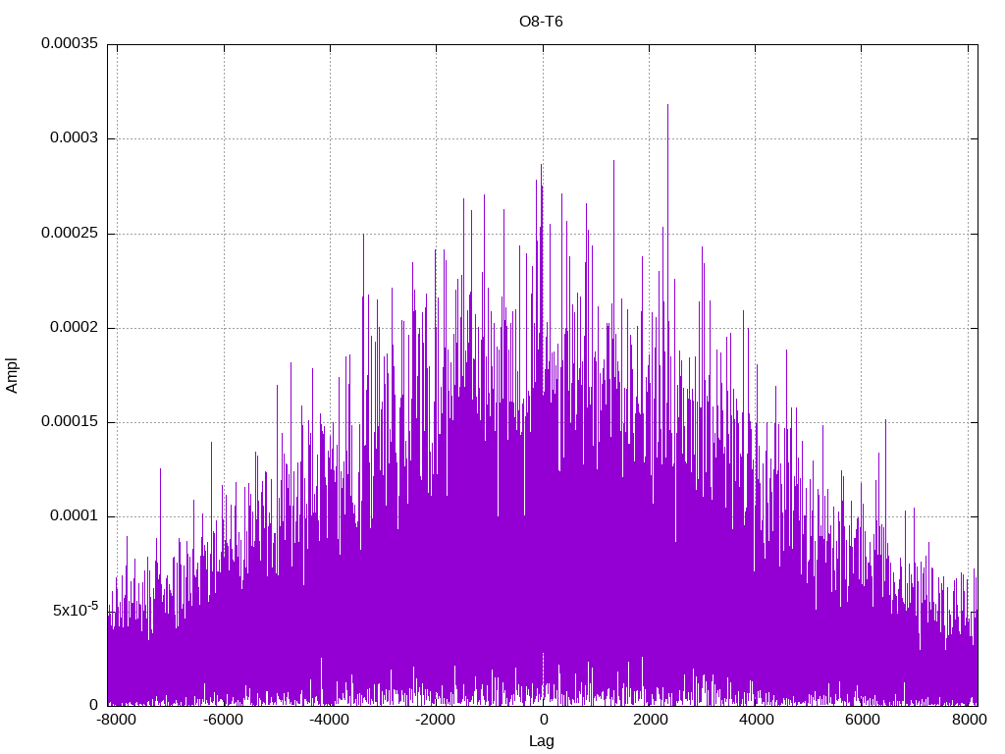Click the x-axis tick label -2000
1005x754 pixels.
point(436,720)
